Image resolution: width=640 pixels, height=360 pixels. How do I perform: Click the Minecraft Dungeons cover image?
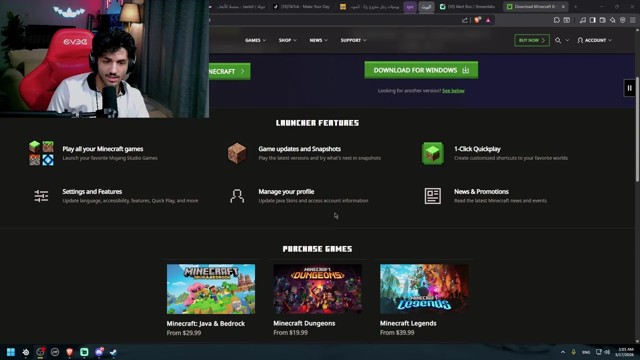point(317,289)
